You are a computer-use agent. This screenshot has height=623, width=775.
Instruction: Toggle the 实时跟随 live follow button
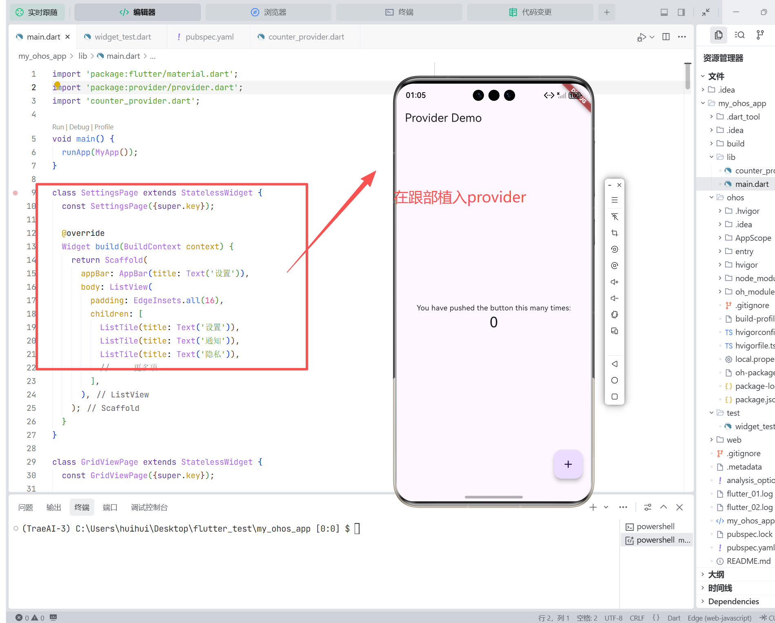point(36,12)
